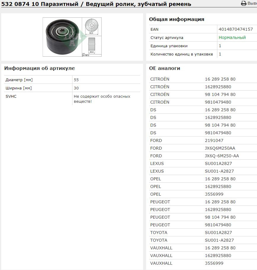Screen dimensions: 257x270
Task: Select the VAUXHALL number 3556999
Action: 214,263
